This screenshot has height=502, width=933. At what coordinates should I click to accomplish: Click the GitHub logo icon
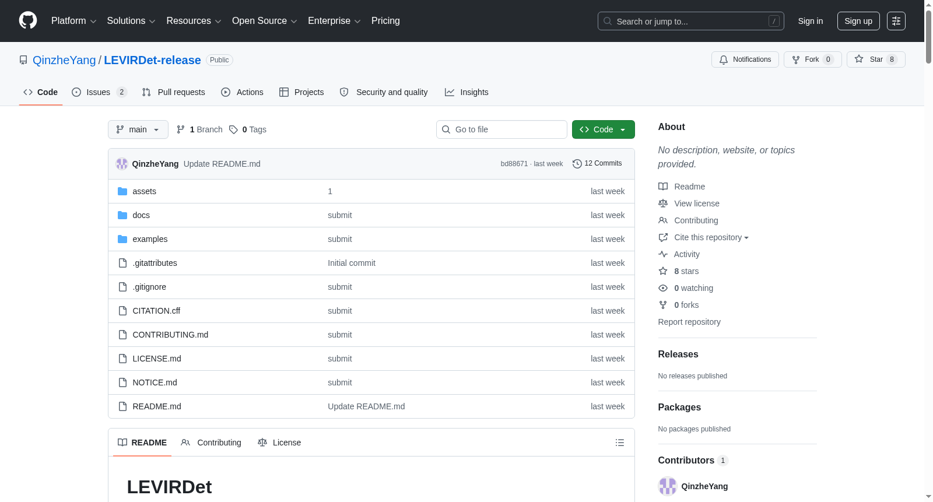coord(28,20)
